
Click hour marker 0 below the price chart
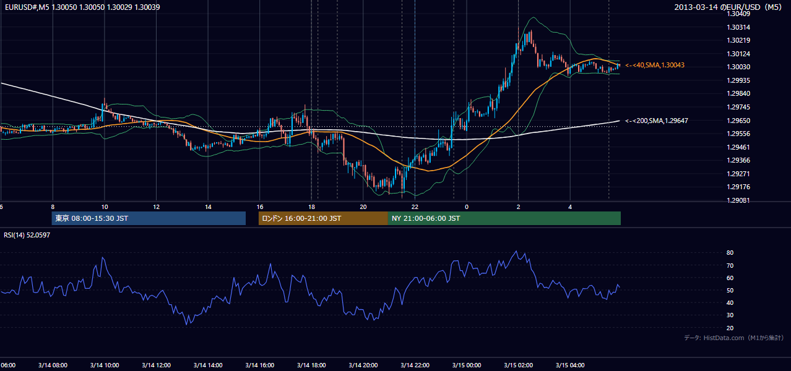click(x=467, y=207)
